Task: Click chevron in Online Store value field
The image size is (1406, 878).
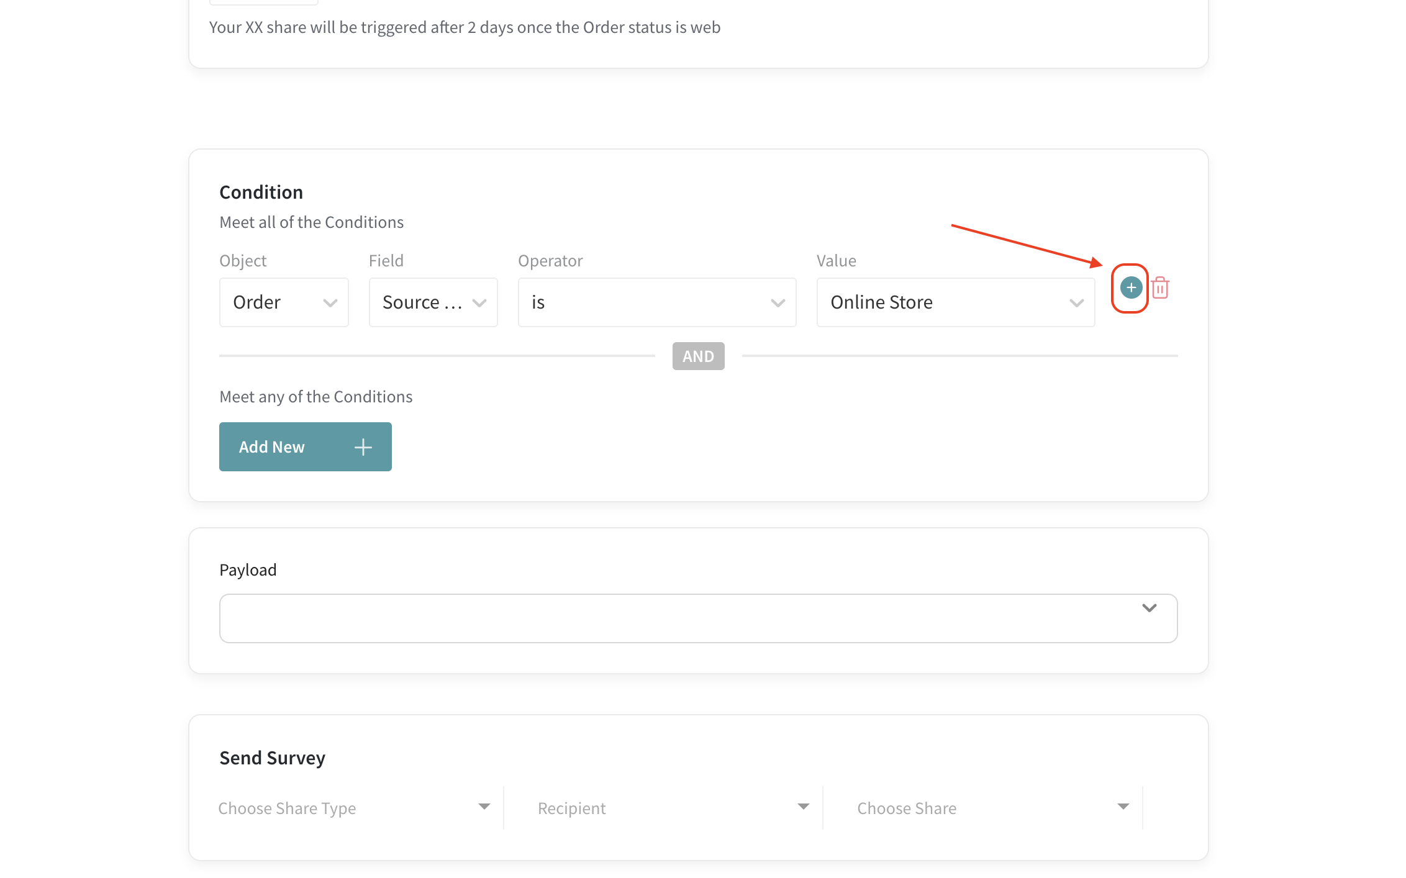Action: [x=1076, y=303]
